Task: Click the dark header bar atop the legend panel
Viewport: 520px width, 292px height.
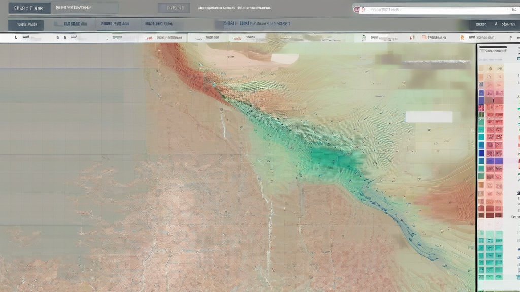Action: tap(493, 47)
